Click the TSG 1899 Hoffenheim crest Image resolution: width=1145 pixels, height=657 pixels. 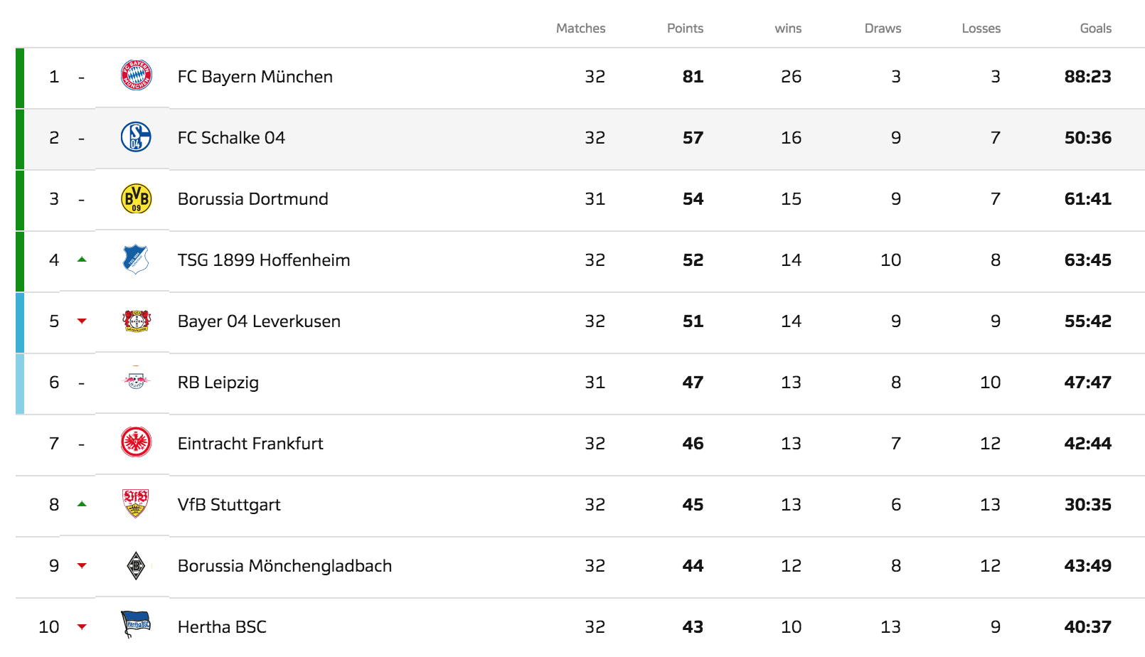136,260
